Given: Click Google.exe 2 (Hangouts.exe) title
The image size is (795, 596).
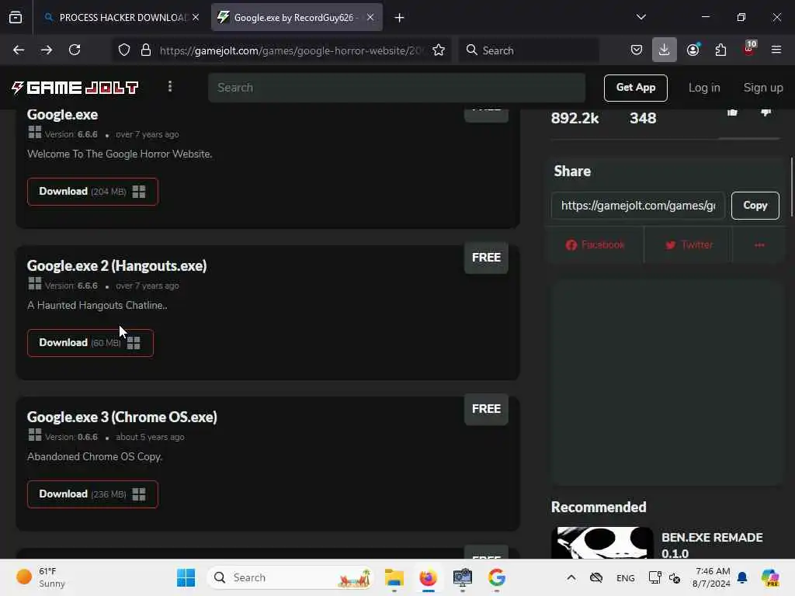Looking at the screenshot, I should pyautogui.click(x=116, y=265).
